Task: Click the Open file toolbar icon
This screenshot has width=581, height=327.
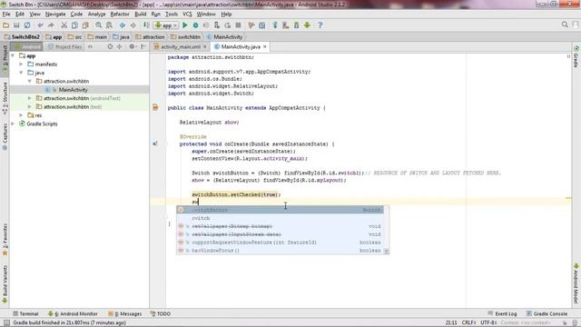Action: pyautogui.click(x=5, y=25)
